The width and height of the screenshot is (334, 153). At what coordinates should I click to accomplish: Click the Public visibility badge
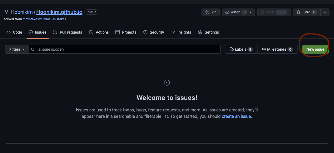pos(91,12)
